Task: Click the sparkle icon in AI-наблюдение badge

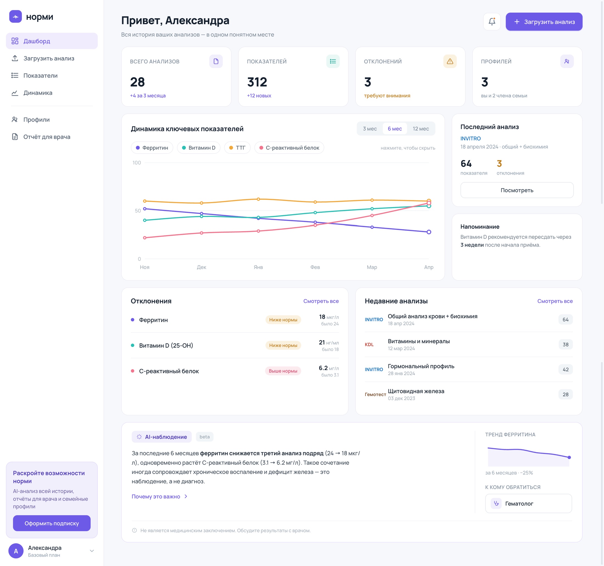Action: coord(139,437)
